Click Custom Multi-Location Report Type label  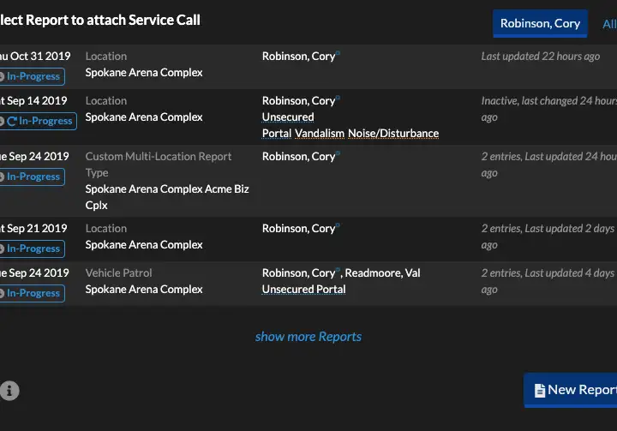(x=159, y=165)
